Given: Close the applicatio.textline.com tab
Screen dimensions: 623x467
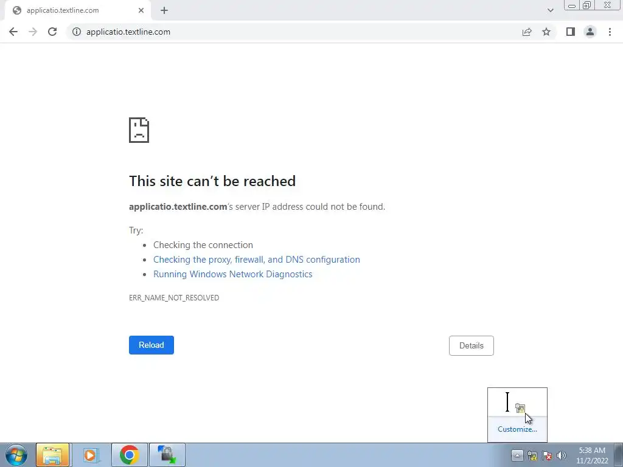Looking at the screenshot, I should [x=141, y=10].
